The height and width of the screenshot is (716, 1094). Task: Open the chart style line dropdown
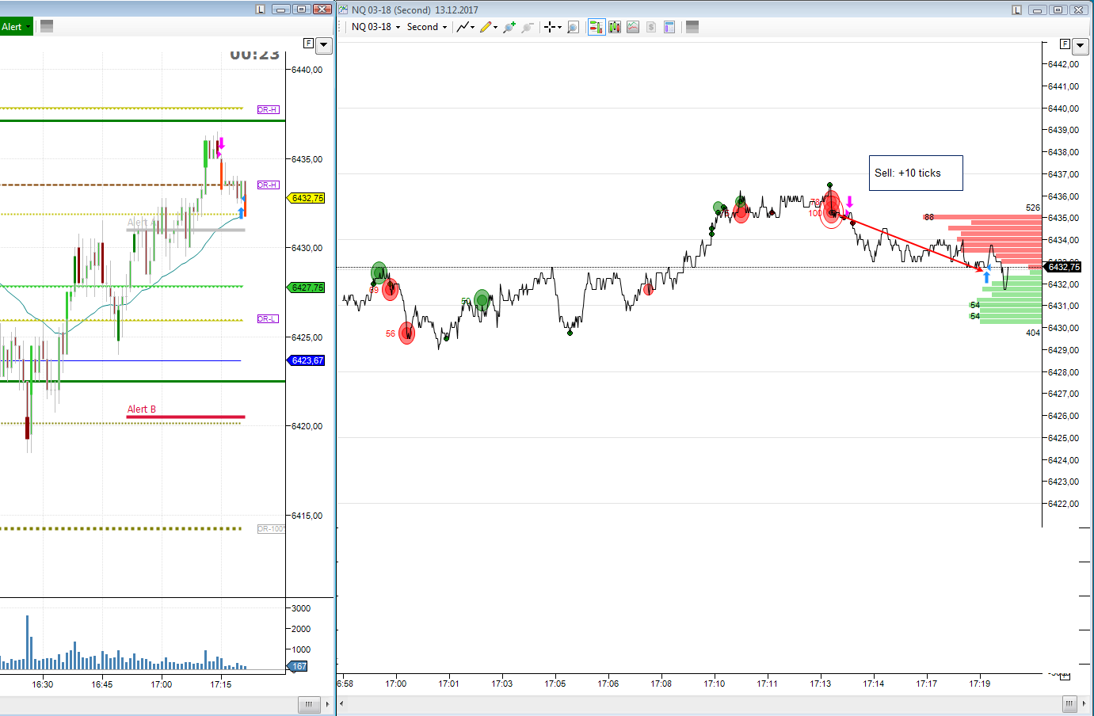(x=463, y=27)
